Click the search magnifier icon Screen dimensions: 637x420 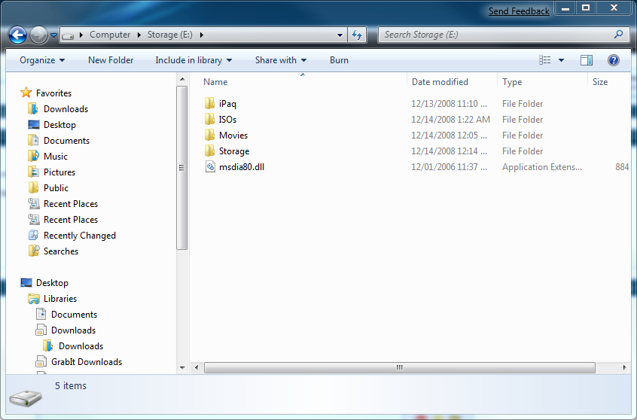tap(618, 35)
